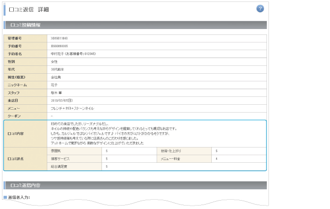Click the 接客サービス rating label

tap(60, 159)
